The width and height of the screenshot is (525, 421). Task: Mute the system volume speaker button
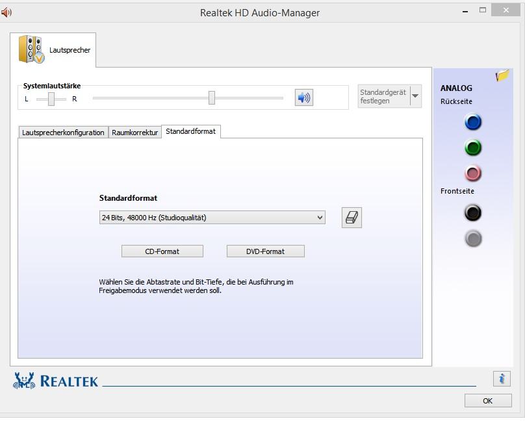303,97
